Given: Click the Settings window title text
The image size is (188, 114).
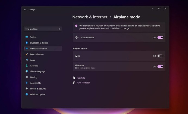Looking at the screenshot, I should (32, 10).
